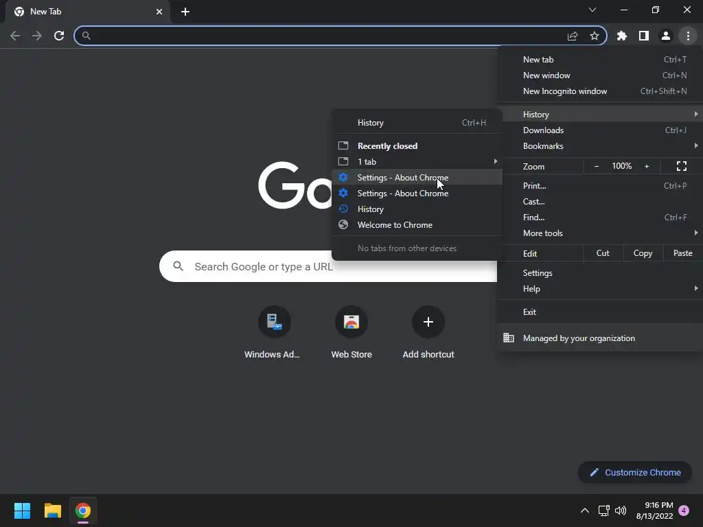703x527 pixels.
Task: Choose Cast... from the menu
Action: [x=600, y=202]
